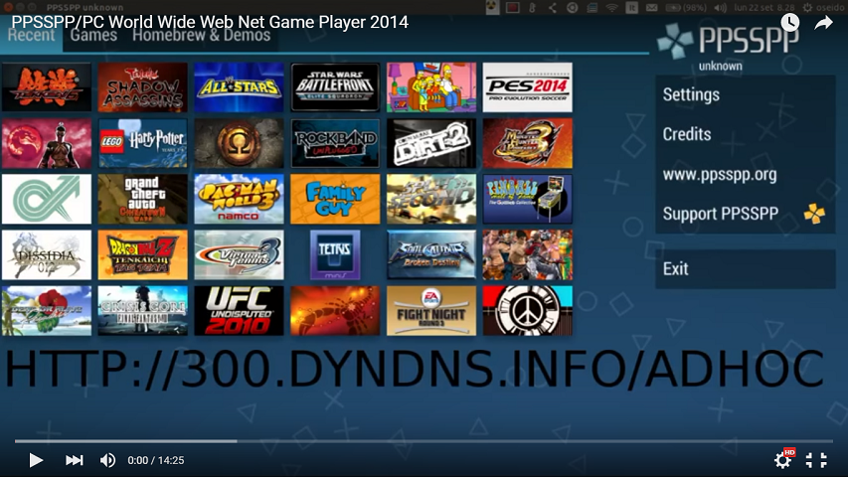
Task: Launch PES 2014 game tile
Action: coord(527,87)
